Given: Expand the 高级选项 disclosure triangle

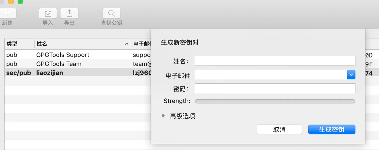Looking at the screenshot, I should (x=163, y=115).
